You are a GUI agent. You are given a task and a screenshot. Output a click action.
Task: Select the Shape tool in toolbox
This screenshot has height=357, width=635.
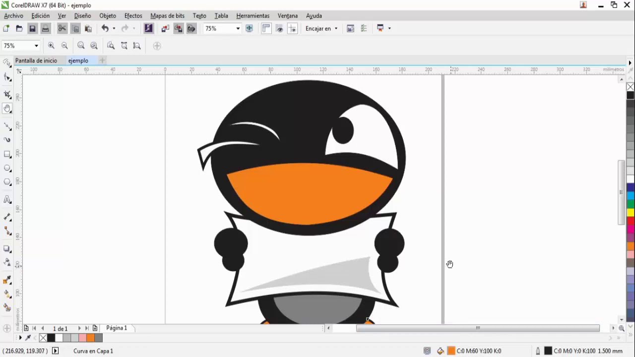(x=7, y=78)
